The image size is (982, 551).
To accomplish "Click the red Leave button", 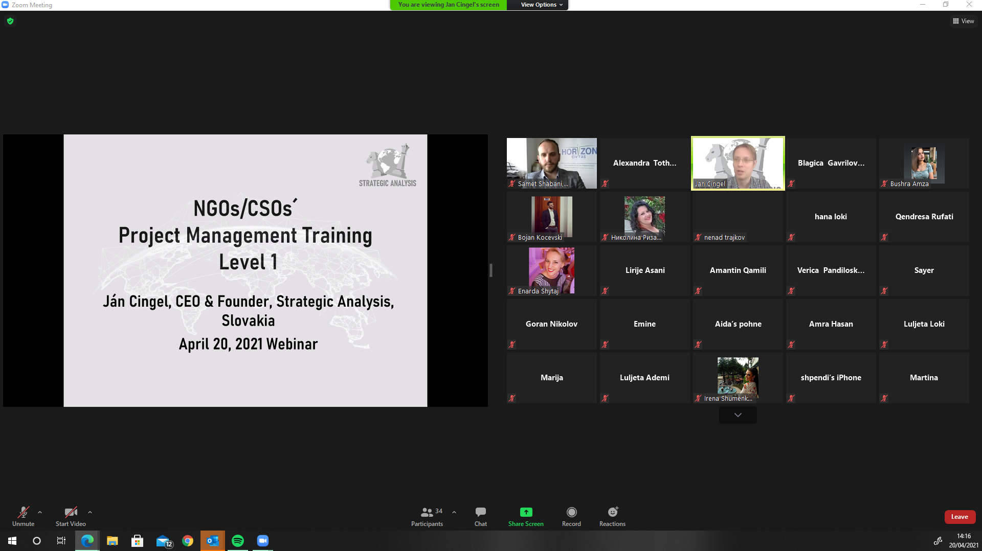I will click(x=959, y=517).
